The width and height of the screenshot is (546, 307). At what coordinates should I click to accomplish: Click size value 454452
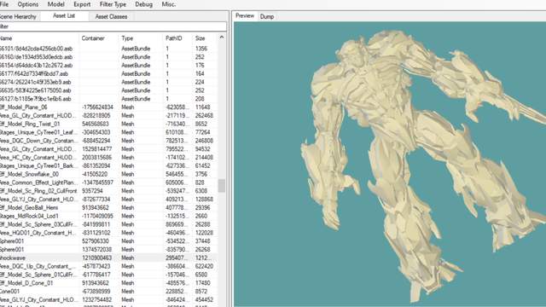click(x=205, y=299)
